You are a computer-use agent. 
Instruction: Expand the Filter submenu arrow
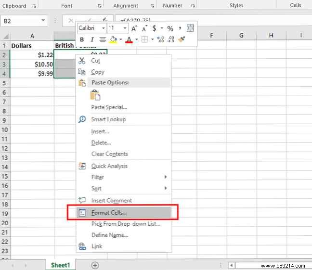coord(166,177)
